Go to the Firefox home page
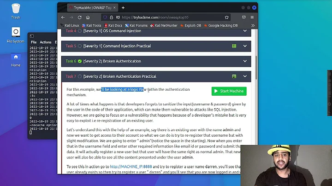This screenshot has height=186, width=332. click(x=88, y=17)
